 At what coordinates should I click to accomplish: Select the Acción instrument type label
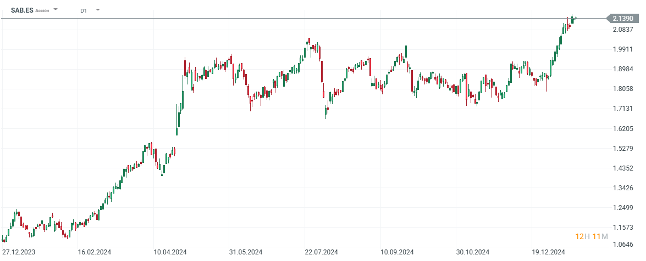coord(42,10)
